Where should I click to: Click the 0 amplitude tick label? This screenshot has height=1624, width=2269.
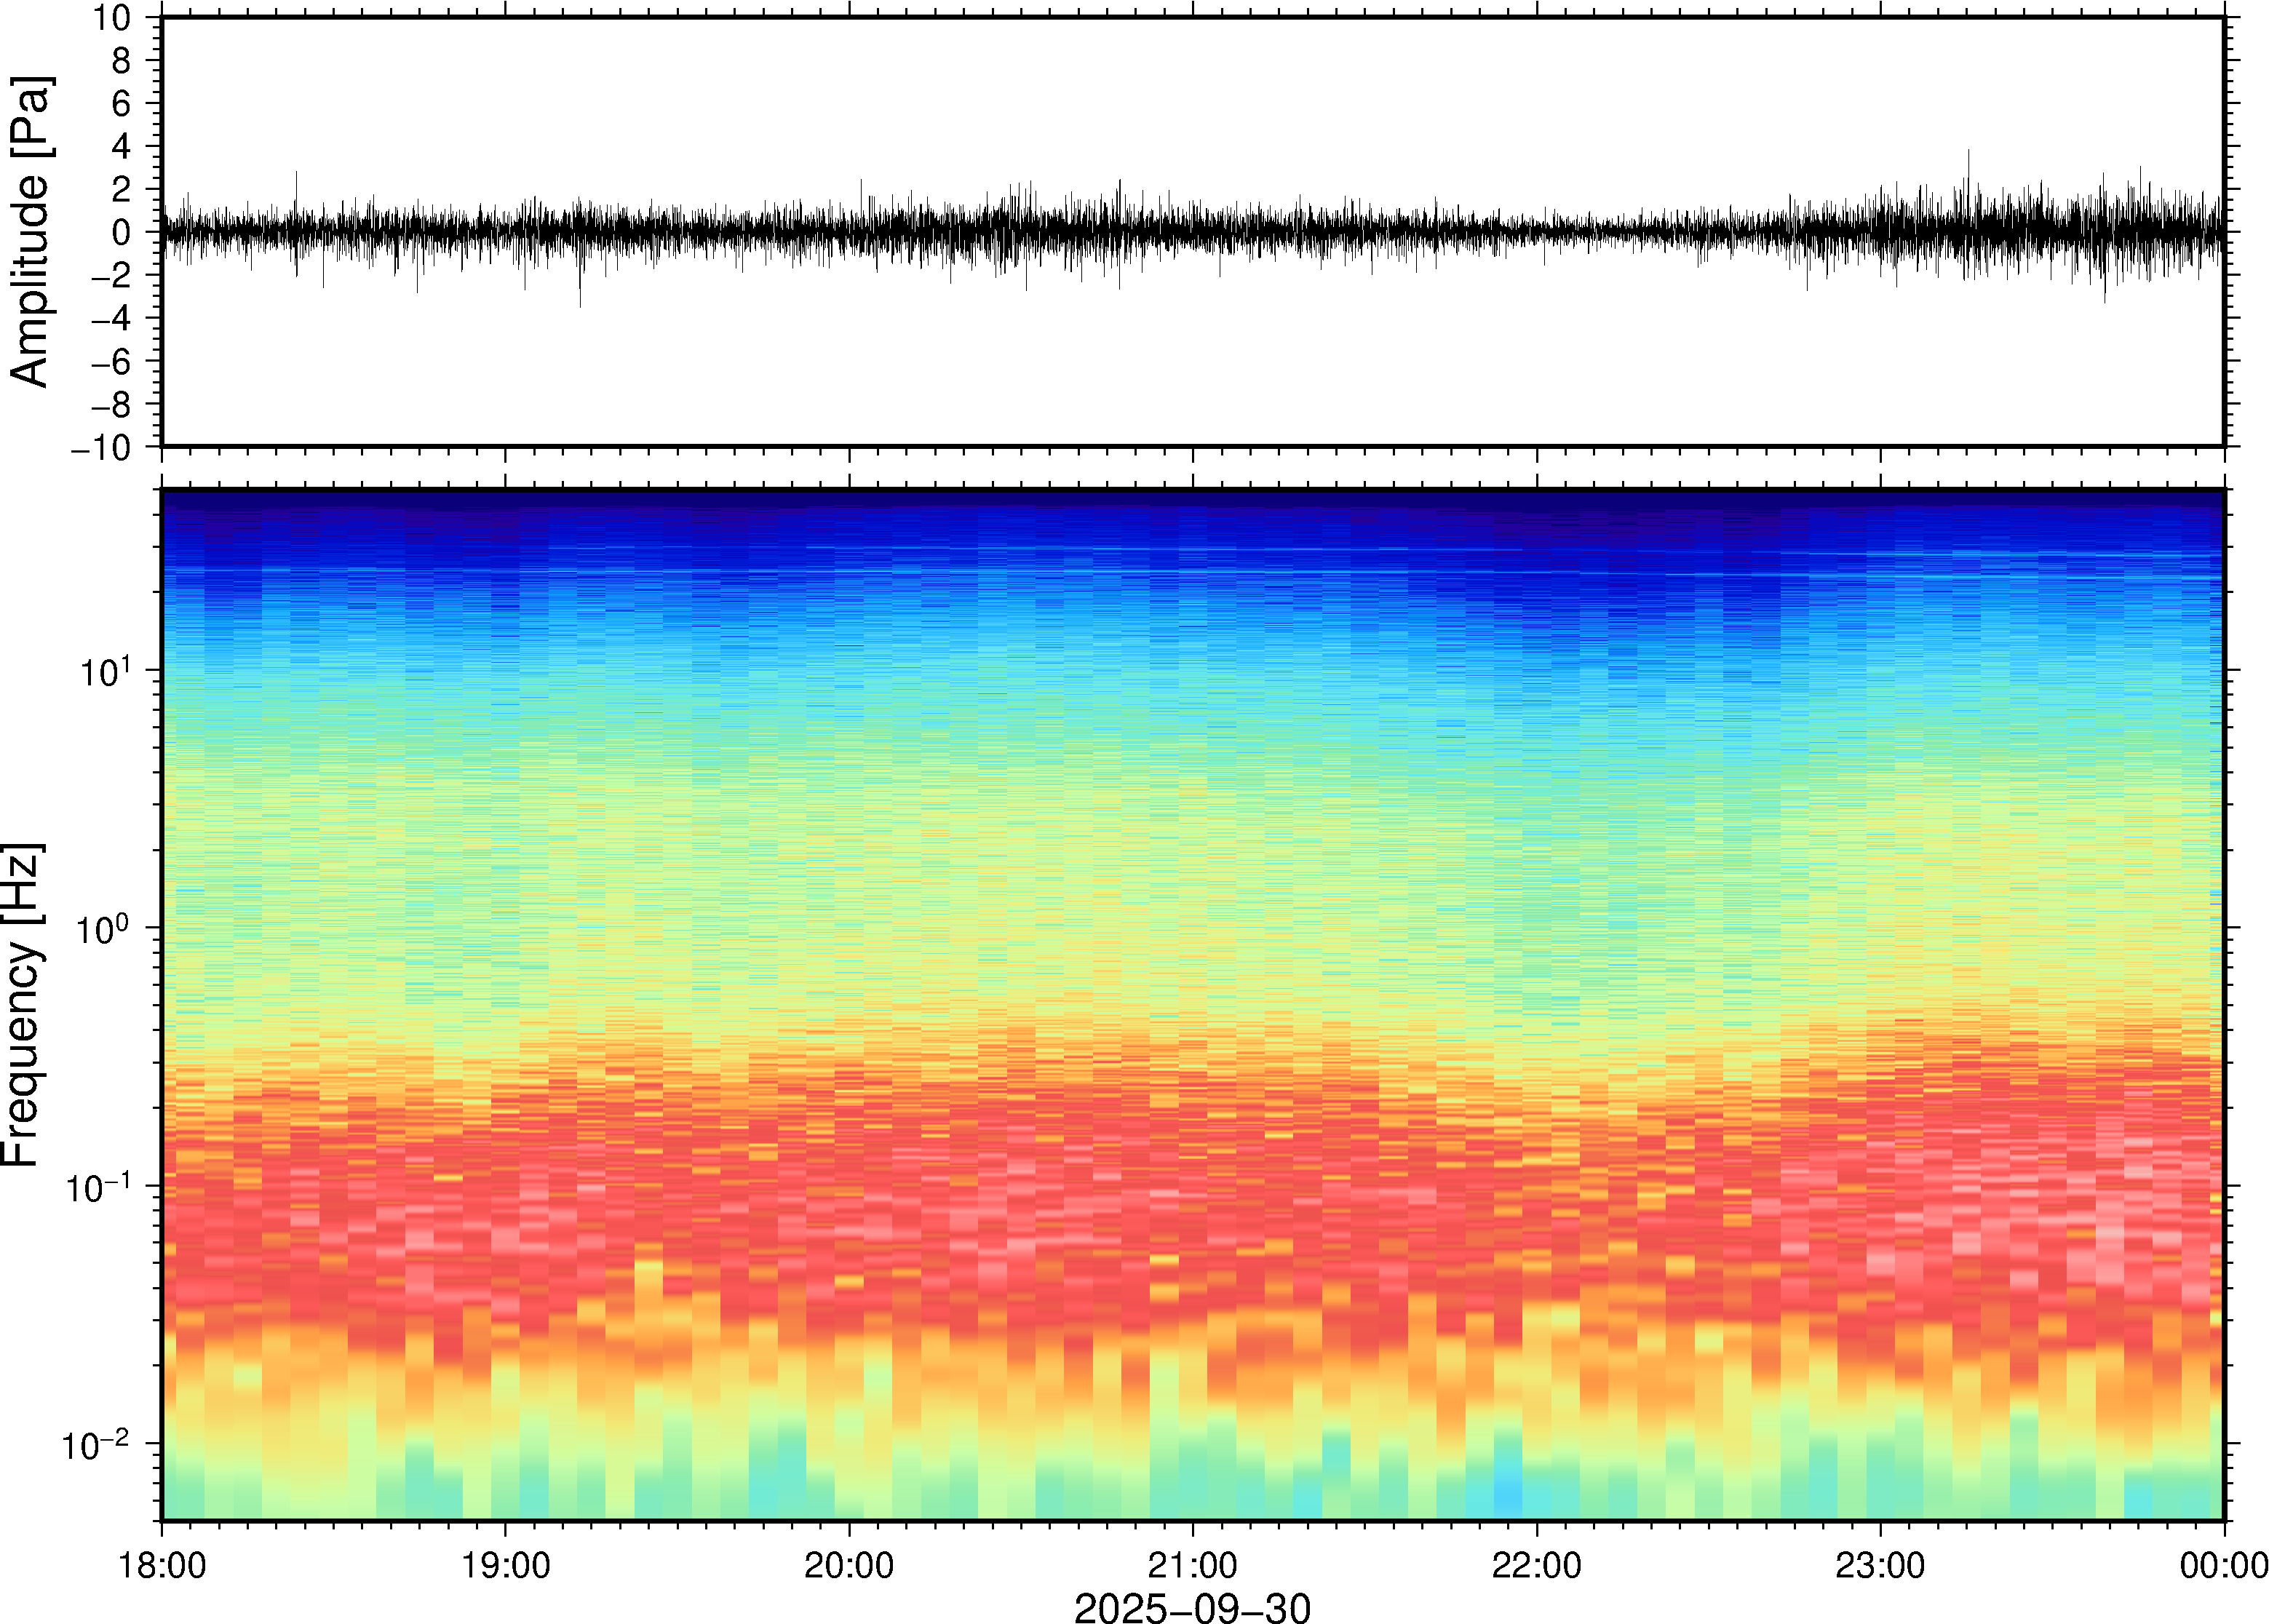[122, 233]
